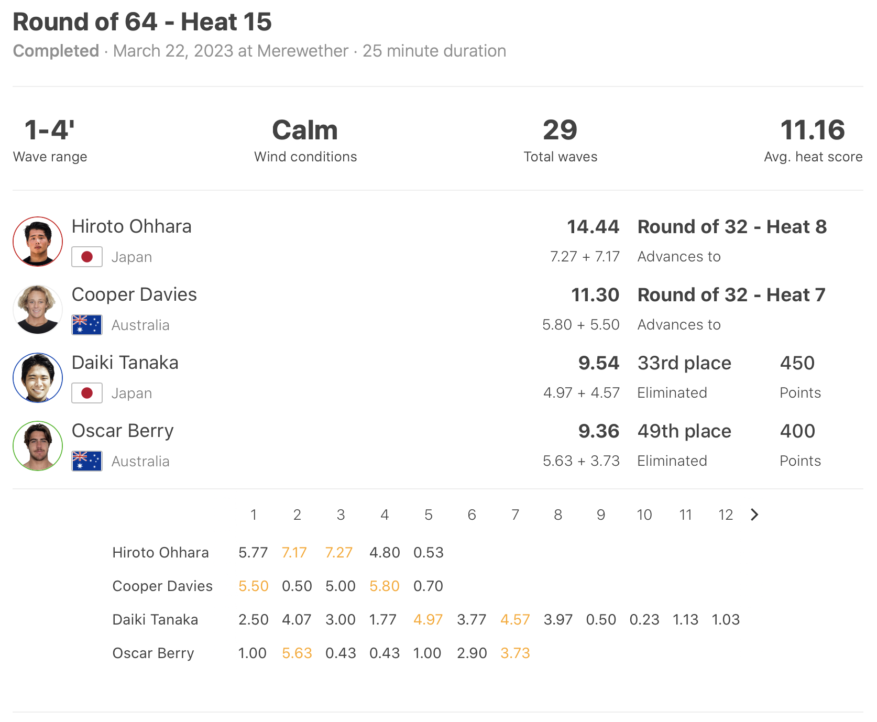Show more wave columns with right chevron
Screen dimensions: 877x722
pyautogui.click(x=754, y=515)
